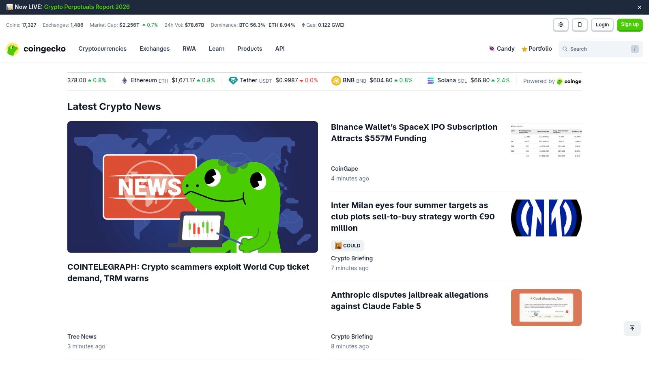Screen dimensions: 649x365
Task: Click the 4 minutes ago timestamp
Action: click(x=350, y=178)
